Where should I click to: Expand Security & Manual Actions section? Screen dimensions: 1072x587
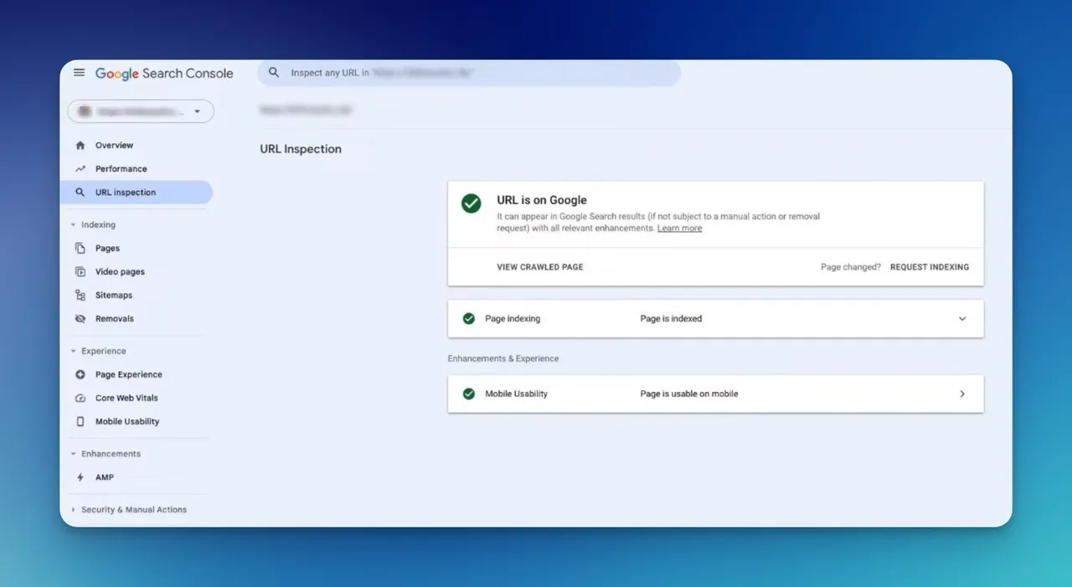coord(73,510)
